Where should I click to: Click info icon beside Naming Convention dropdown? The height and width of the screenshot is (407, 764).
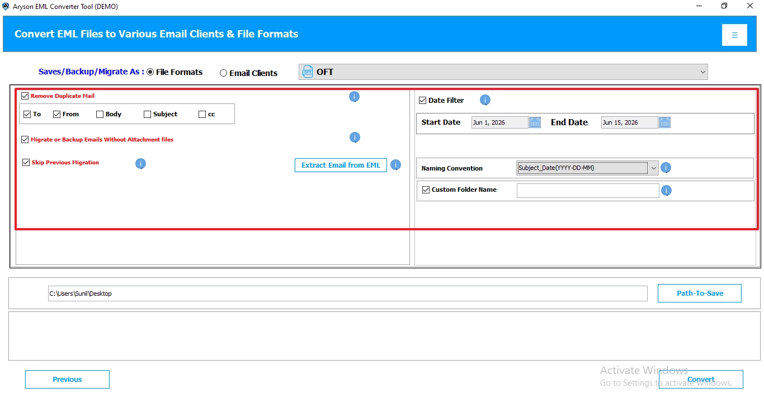point(666,168)
